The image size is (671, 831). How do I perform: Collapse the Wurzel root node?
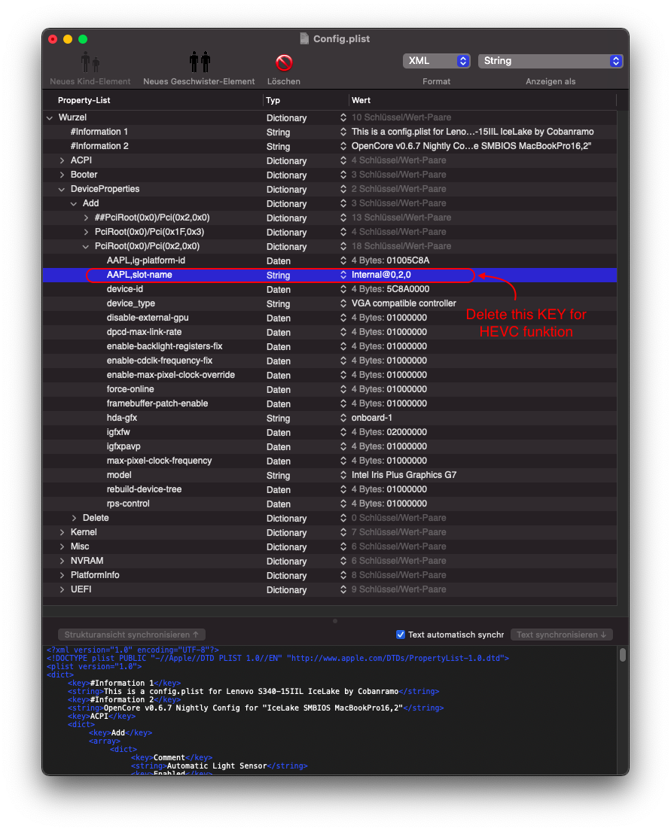click(x=50, y=117)
